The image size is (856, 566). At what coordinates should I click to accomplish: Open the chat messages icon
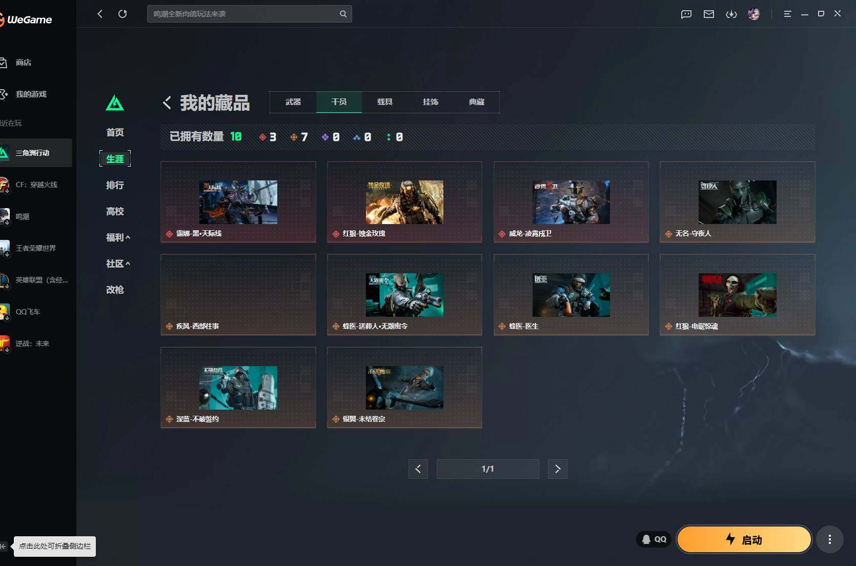pyautogui.click(x=686, y=14)
